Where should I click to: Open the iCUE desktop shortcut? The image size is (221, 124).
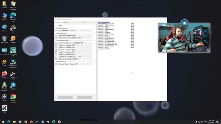click(x=4, y=97)
